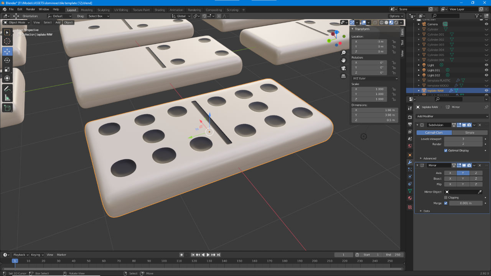Switch to the Shading workspace tab
Image resolution: width=491 pixels, height=276 pixels.
(160, 10)
